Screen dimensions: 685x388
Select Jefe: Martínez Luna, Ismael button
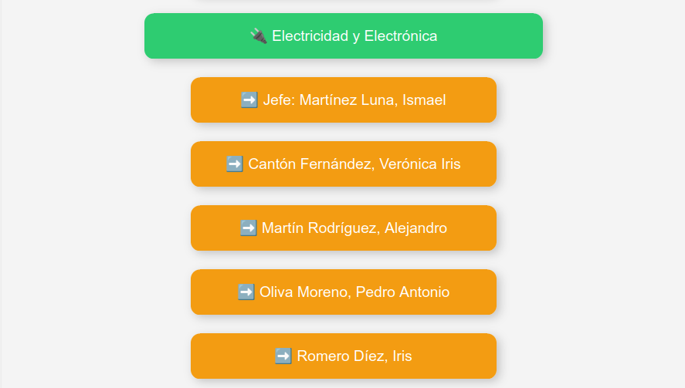click(344, 100)
